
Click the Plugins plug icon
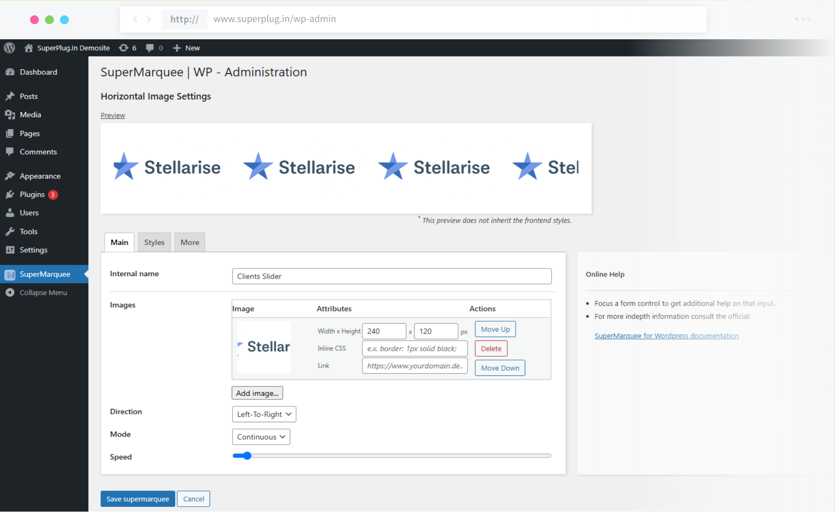pos(10,195)
